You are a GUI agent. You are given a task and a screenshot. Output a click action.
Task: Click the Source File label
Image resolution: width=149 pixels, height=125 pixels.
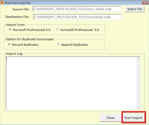point(21,9)
